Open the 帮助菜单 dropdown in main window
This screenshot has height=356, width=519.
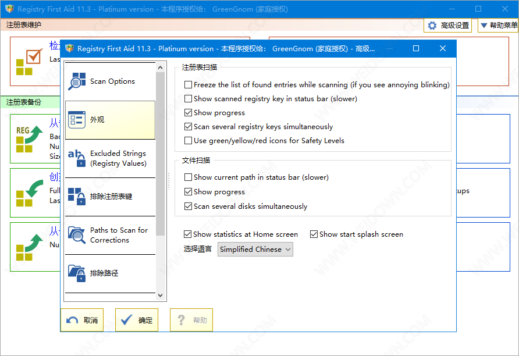pyautogui.click(x=499, y=26)
